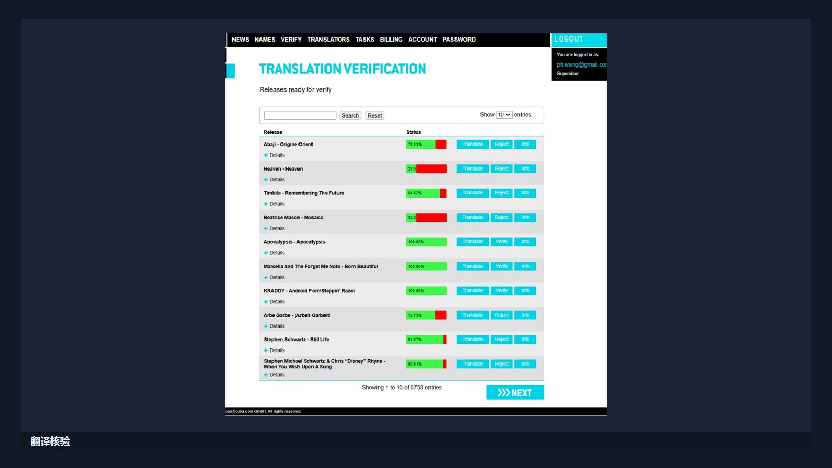This screenshot has height=468, width=832.
Task: Open the NEWS menu item
Action: (x=240, y=40)
